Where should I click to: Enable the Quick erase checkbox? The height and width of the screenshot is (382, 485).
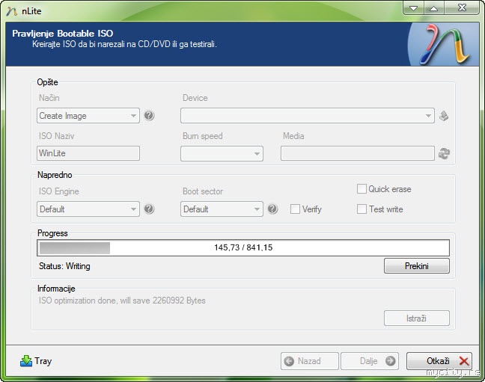pyautogui.click(x=362, y=189)
